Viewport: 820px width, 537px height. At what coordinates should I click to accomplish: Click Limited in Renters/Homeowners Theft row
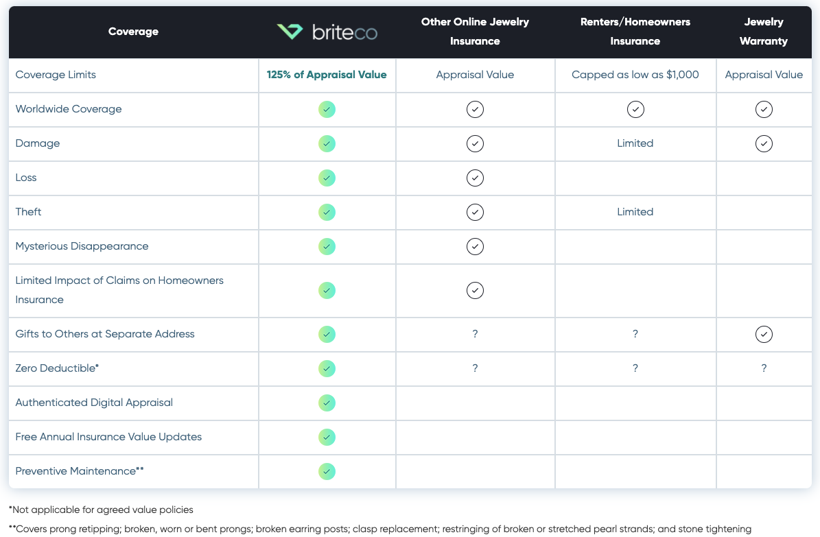(635, 212)
